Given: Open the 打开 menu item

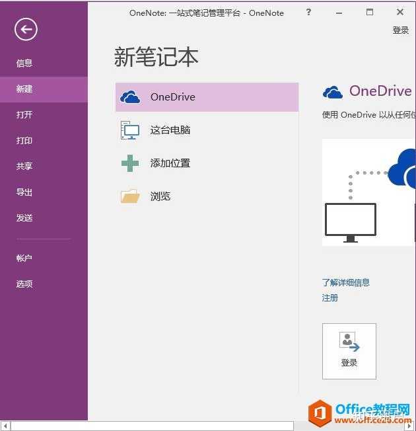Looking at the screenshot, I should click(24, 114).
